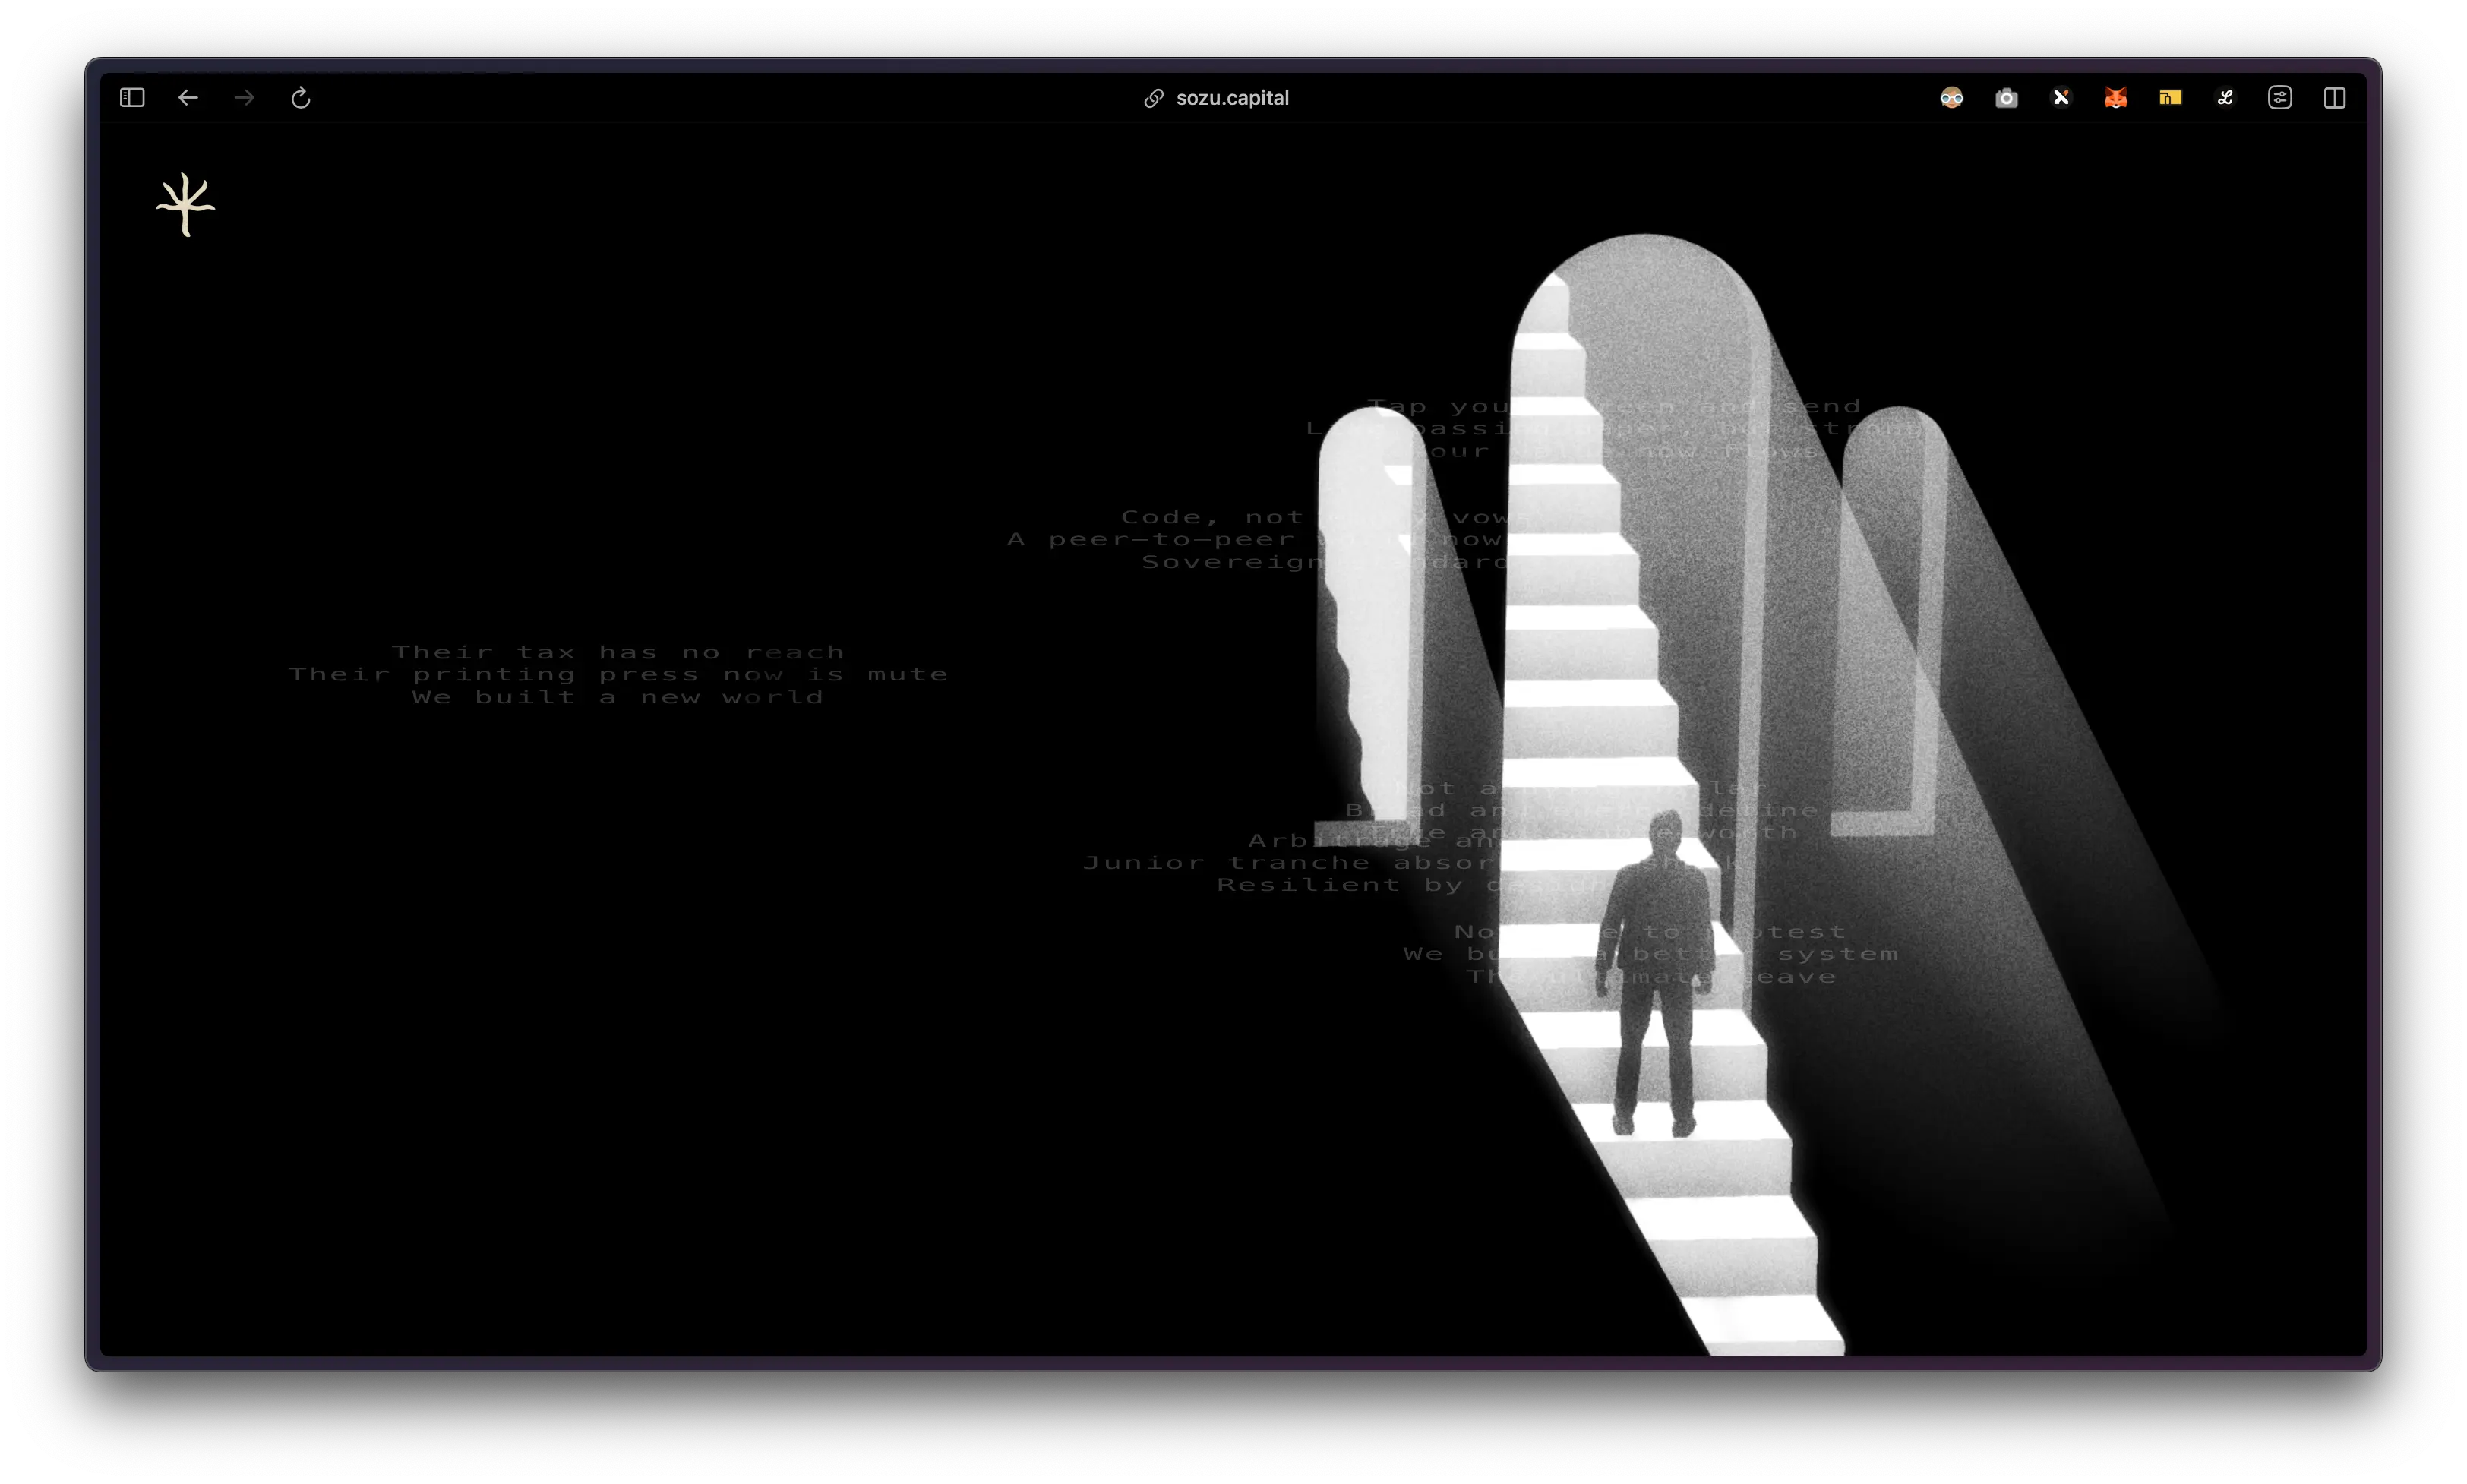Viewport: 2467px width, 1484px height.
Task: Click the "Their tax has no reach" verse
Action: (618, 653)
